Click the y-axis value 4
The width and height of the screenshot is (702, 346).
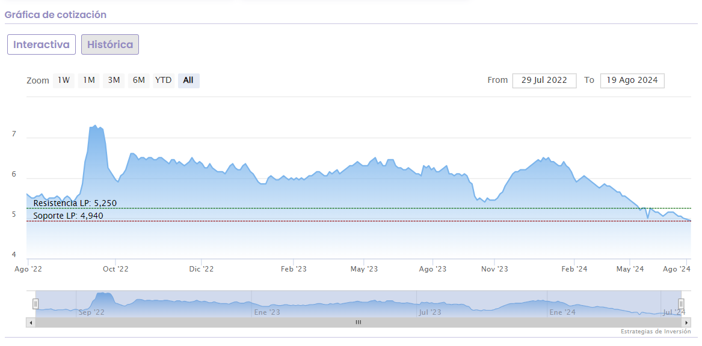point(13,255)
